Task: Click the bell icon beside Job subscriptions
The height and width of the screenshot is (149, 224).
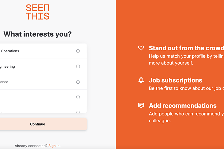Action: tap(141, 80)
